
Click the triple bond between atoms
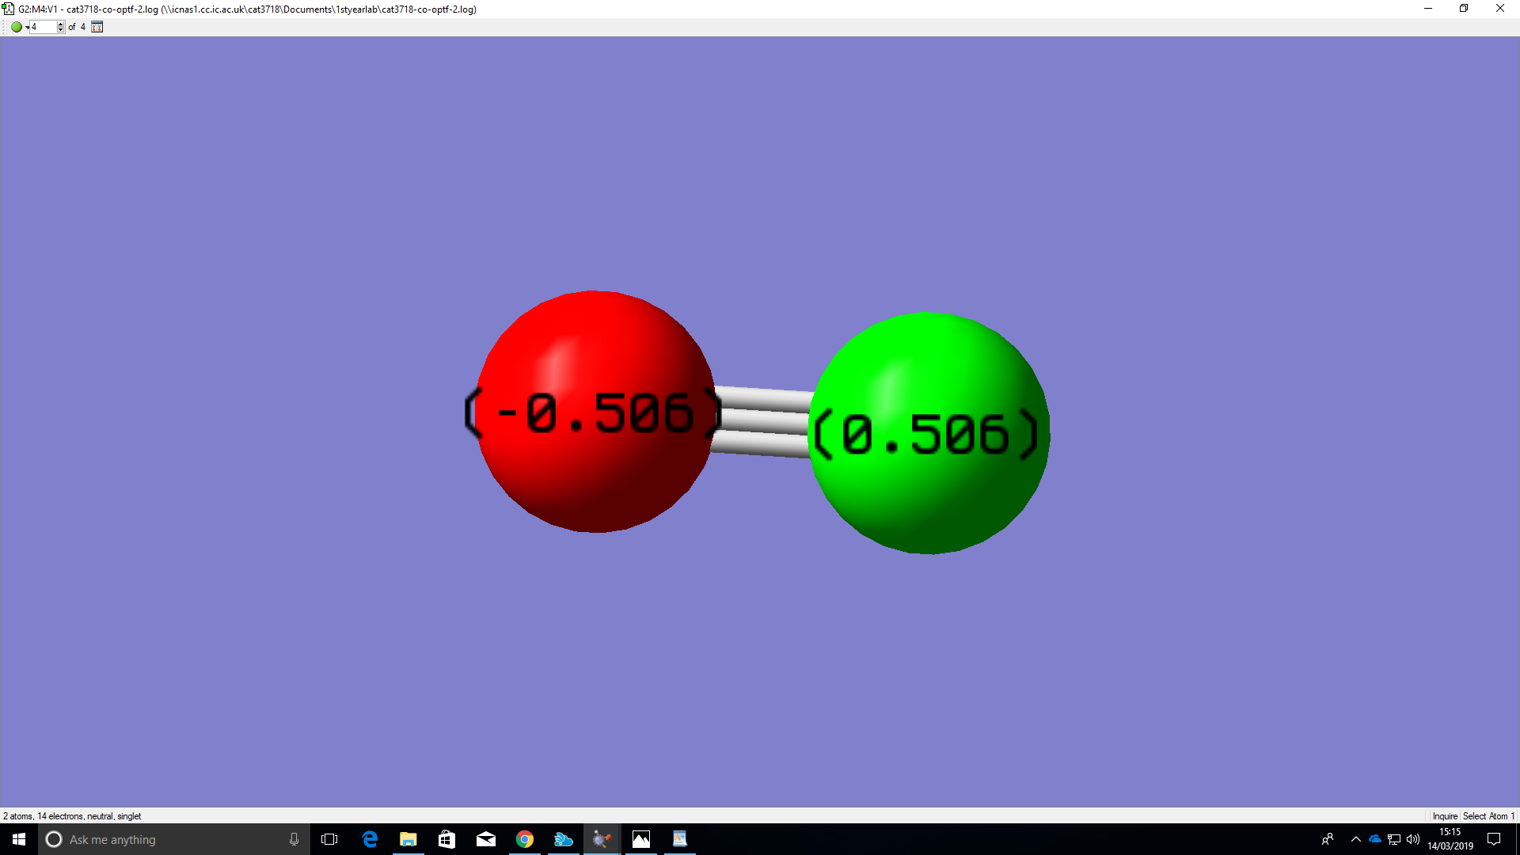click(762, 421)
